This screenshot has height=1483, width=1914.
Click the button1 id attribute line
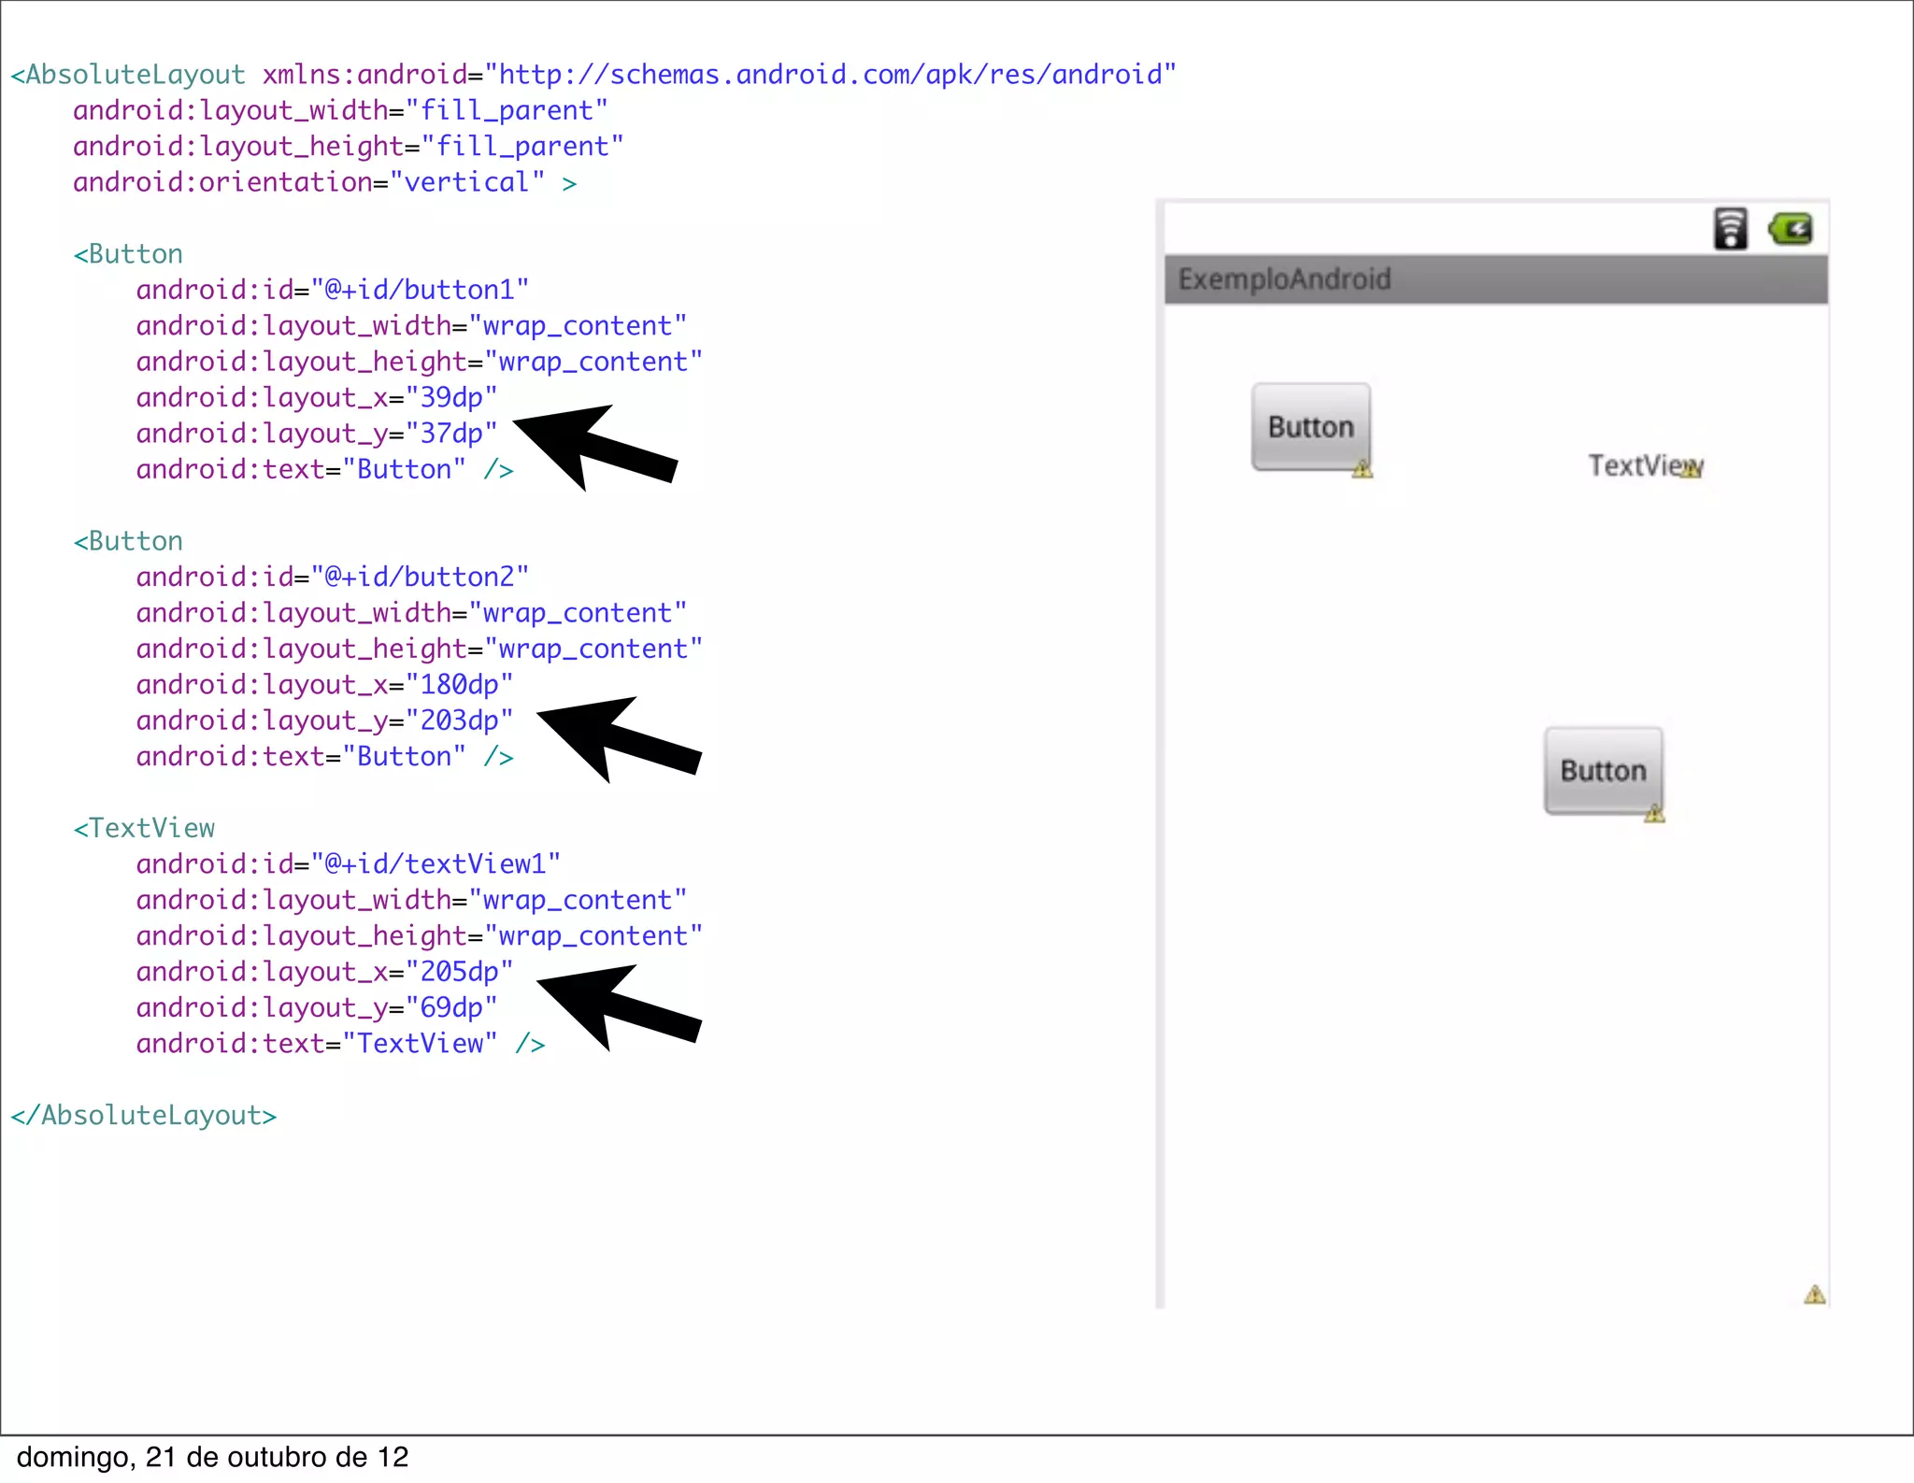[332, 290]
